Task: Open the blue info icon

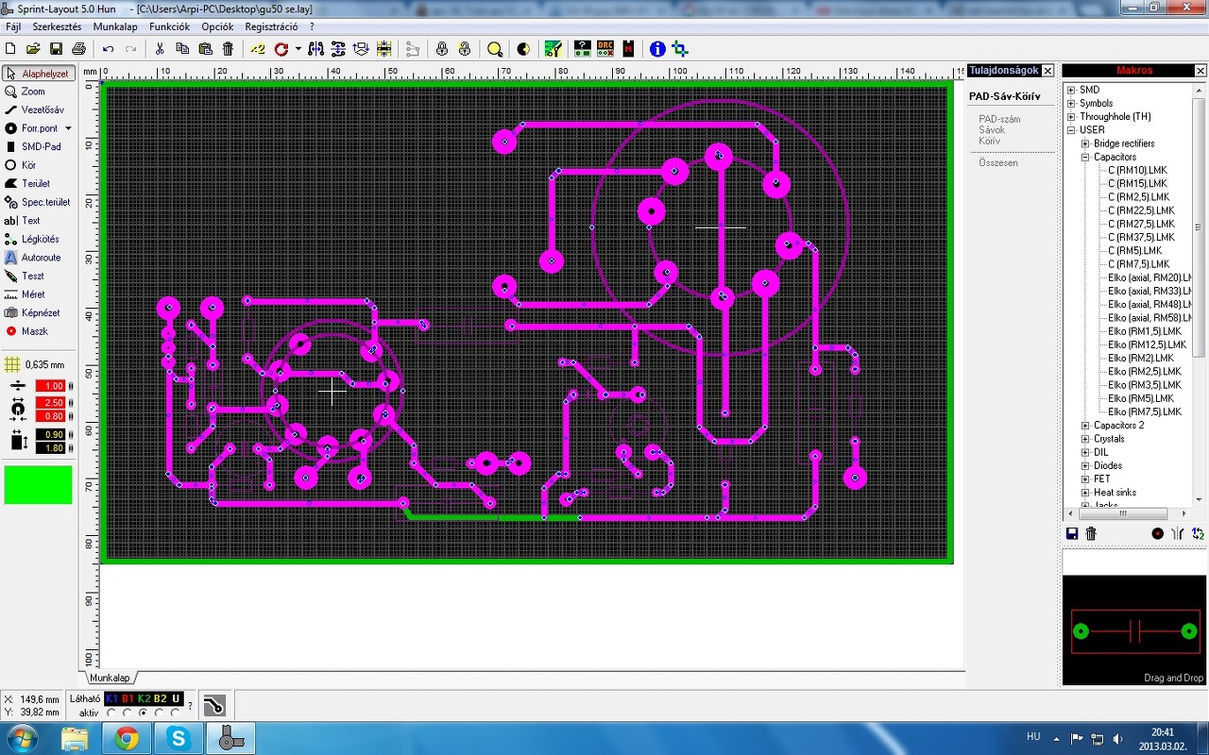Action: [x=657, y=49]
